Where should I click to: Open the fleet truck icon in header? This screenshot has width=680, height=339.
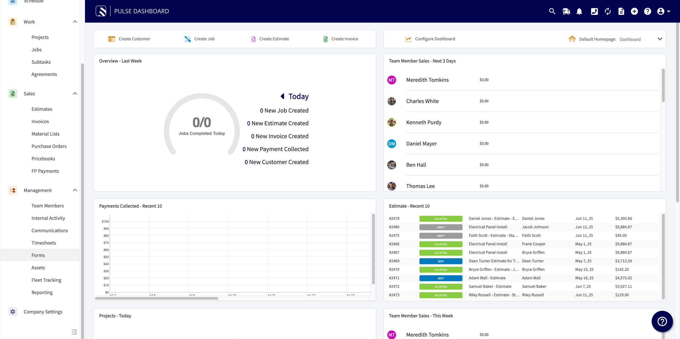tap(566, 11)
